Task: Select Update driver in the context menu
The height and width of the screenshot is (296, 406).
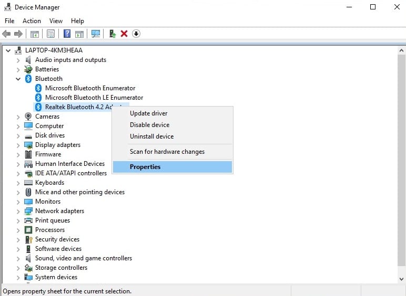Action: tap(148, 113)
